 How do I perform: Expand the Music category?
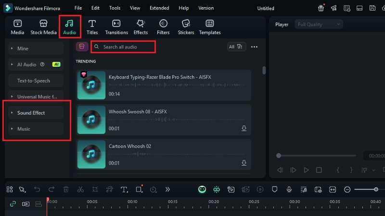[36, 129]
